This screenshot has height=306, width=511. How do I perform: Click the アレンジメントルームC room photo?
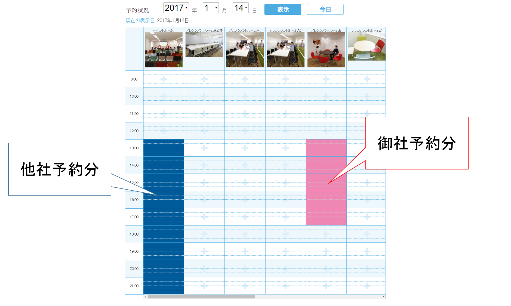point(367,46)
